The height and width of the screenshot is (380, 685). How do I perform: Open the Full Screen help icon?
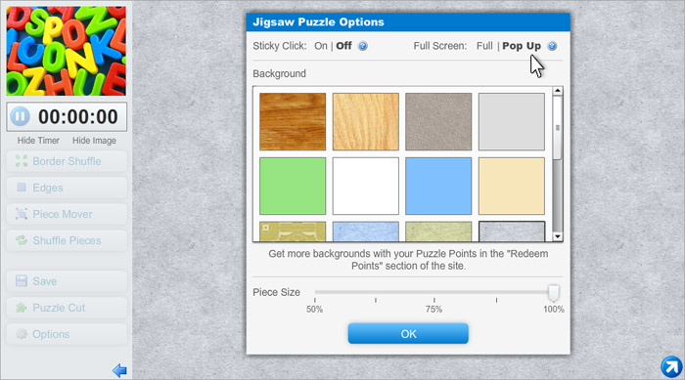[x=552, y=46]
